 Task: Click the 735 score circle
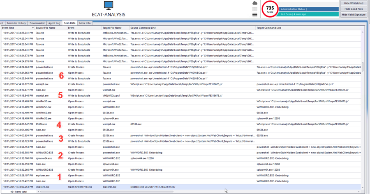pos(270,9)
